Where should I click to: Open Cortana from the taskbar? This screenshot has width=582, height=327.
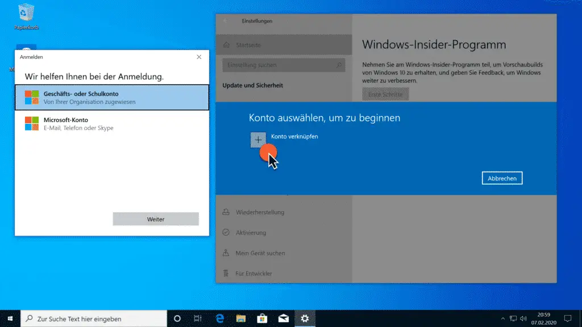pos(177,318)
